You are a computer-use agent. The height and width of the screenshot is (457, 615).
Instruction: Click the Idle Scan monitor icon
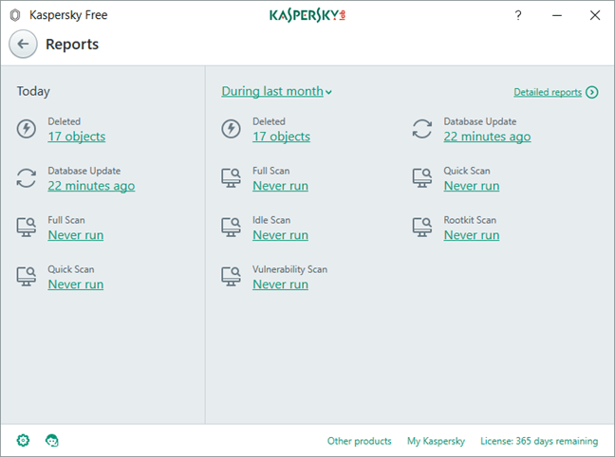[x=231, y=228]
